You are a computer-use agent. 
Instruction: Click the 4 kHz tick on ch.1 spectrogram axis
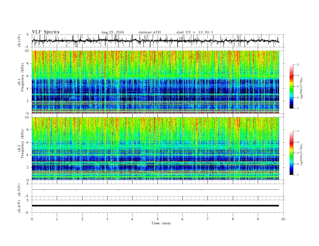[x=28, y=88]
